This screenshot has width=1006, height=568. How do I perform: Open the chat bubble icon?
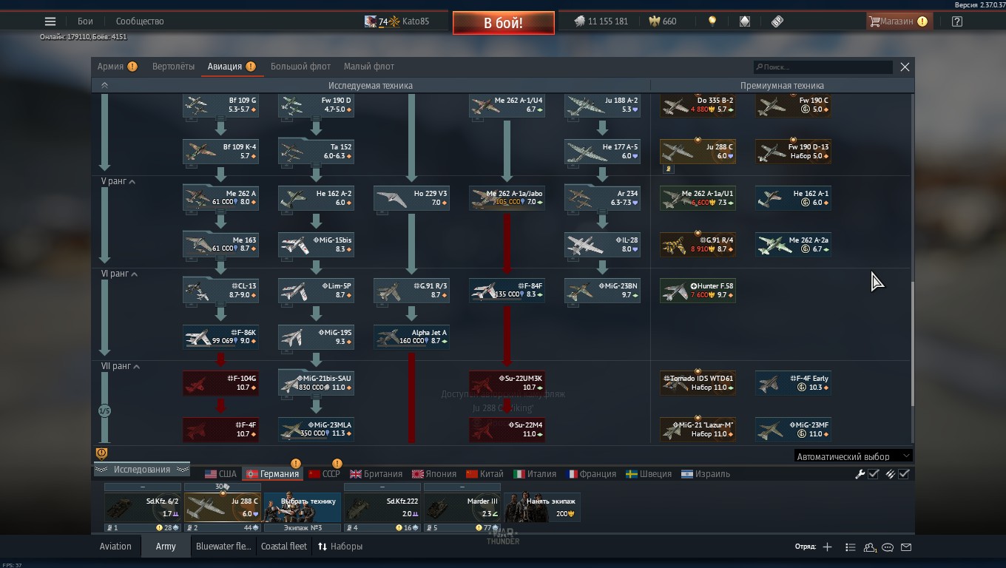[888, 547]
